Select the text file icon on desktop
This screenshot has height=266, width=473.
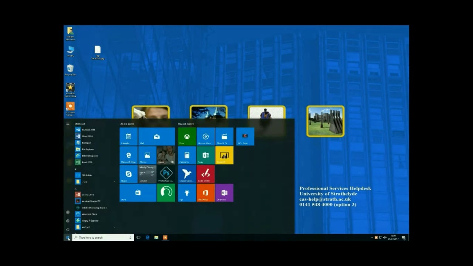tap(98, 52)
